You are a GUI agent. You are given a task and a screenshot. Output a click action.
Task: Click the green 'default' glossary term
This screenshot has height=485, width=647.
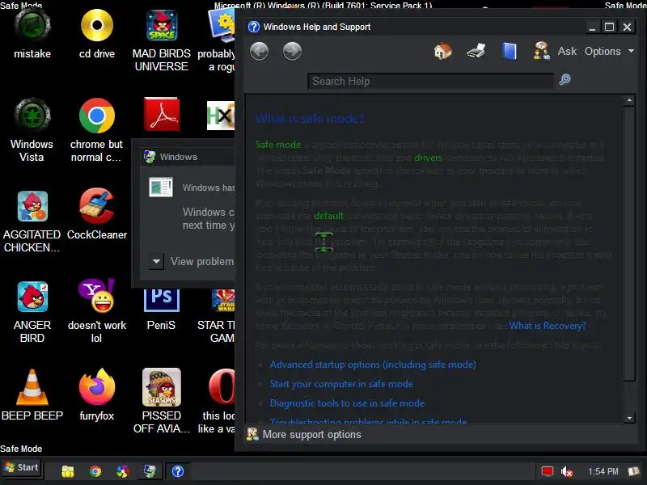pyautogui.click(x=328, y=216)
